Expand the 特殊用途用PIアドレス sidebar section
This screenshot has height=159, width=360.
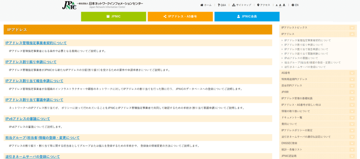[x=352, y=79]
